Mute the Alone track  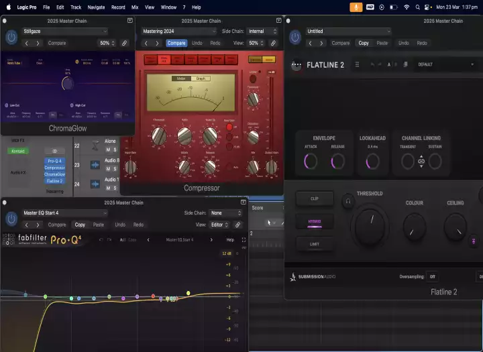click(x=107, y=150)
